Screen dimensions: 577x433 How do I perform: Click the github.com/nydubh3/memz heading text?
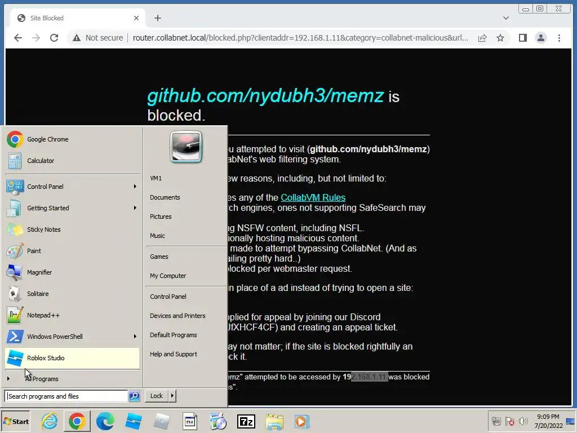(x=265, y=96)
